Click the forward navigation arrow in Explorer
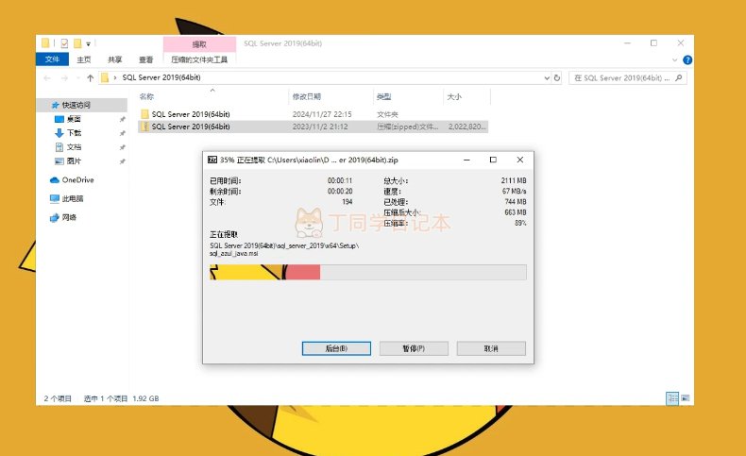746x456 pixels. click(x=65, y=78)
